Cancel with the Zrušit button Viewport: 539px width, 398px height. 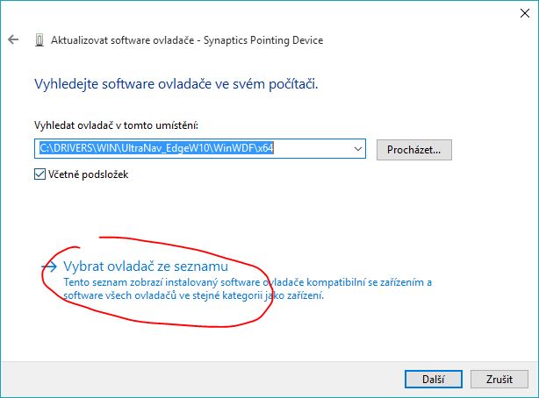(498, 378)
